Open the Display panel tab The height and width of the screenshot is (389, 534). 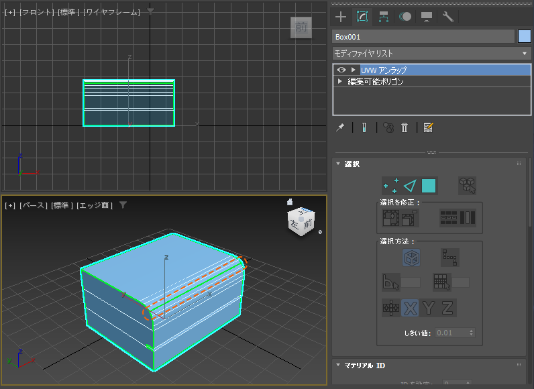(x=427, y=17)
